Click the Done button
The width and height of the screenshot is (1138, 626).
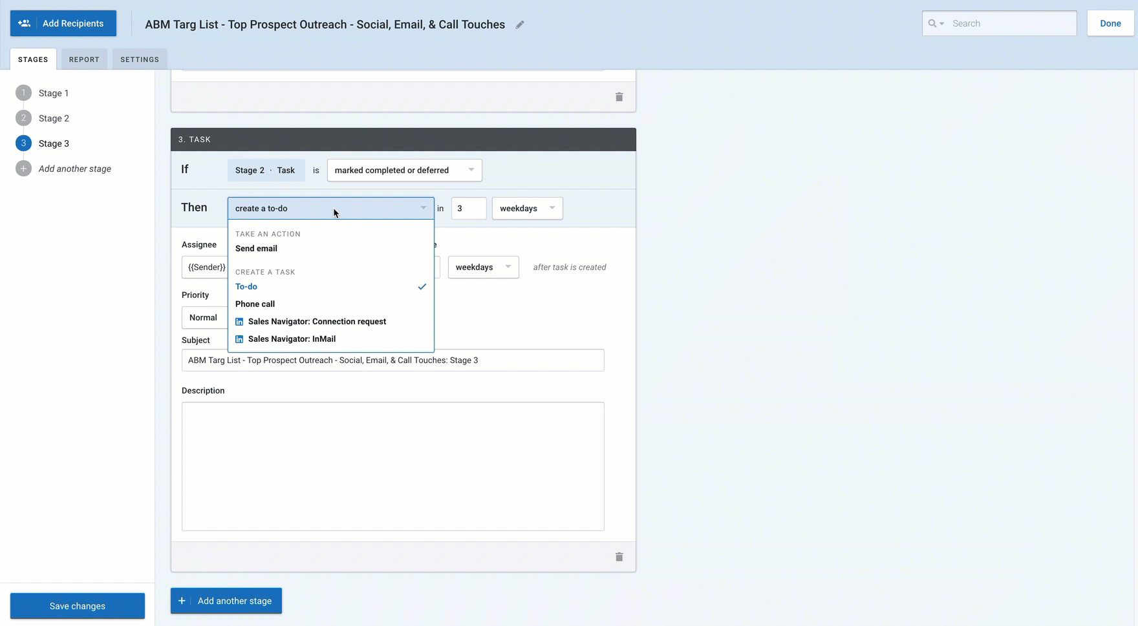pos(1110,23)
